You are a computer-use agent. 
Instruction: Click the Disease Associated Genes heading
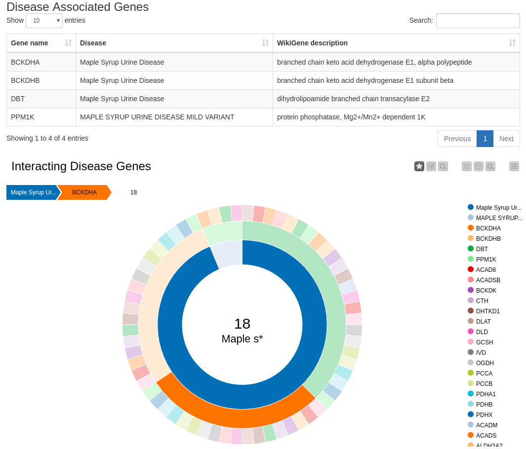coord(78,7)
